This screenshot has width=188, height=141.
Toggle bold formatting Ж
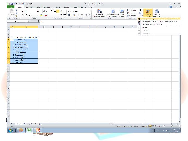pos(23,15)
